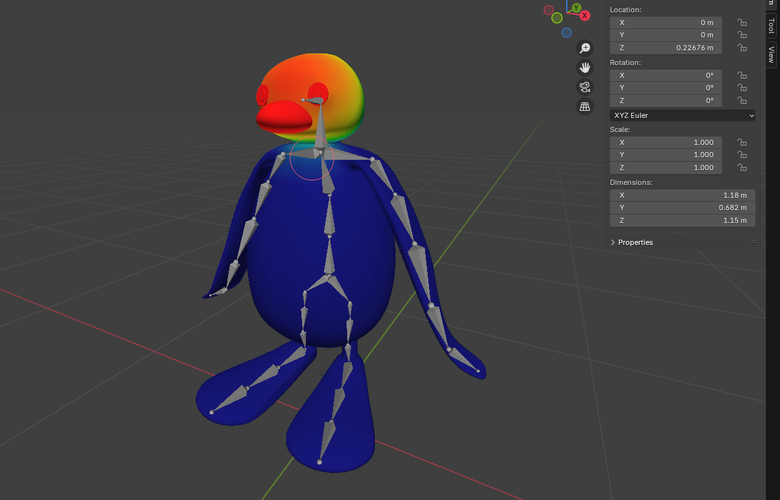Click the penguin's red beak in viewport
The height and width of the screenshot is (500, 780).
[283, 117]
